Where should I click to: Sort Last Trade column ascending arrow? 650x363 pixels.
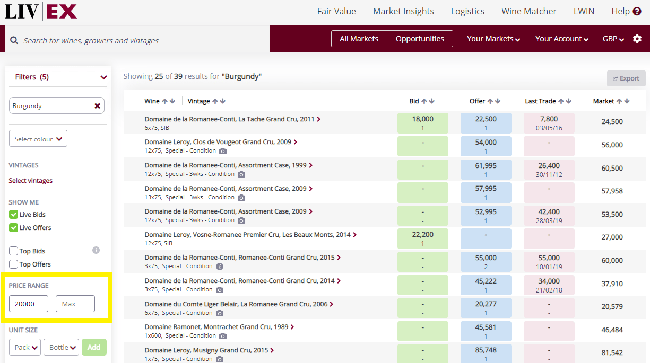561,101
